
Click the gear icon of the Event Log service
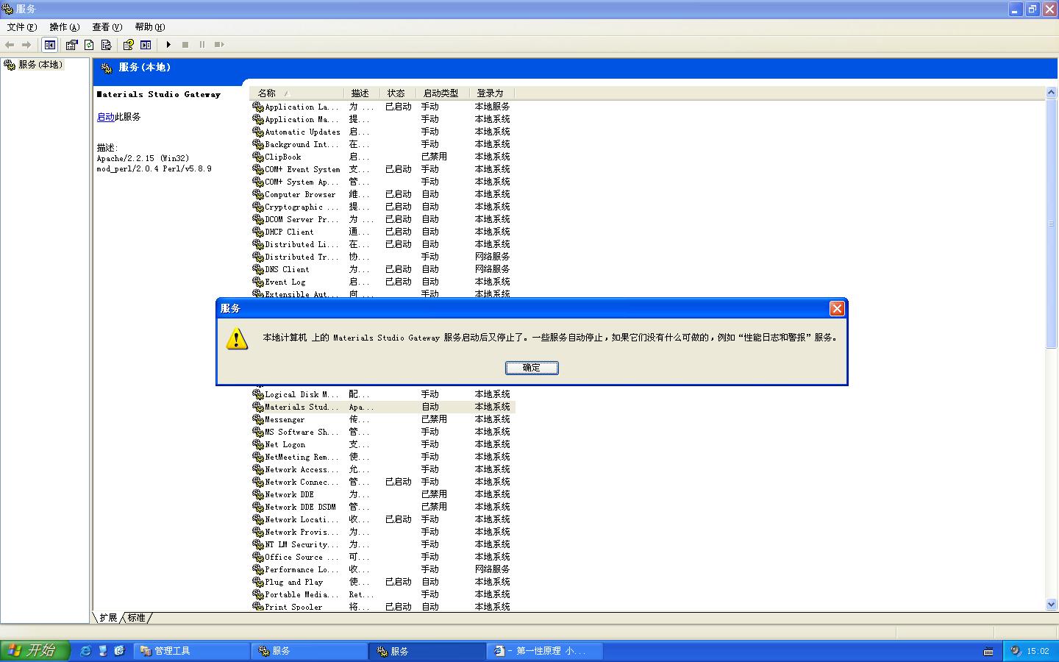(x=258, y=282)
